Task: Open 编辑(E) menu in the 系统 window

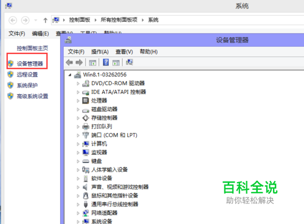Action: click(40, 33)
